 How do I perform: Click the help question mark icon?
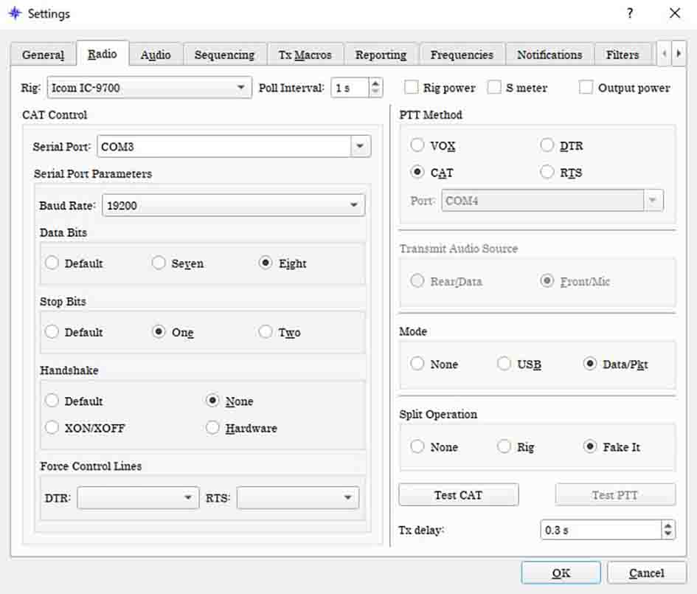[x=630, y=13]
